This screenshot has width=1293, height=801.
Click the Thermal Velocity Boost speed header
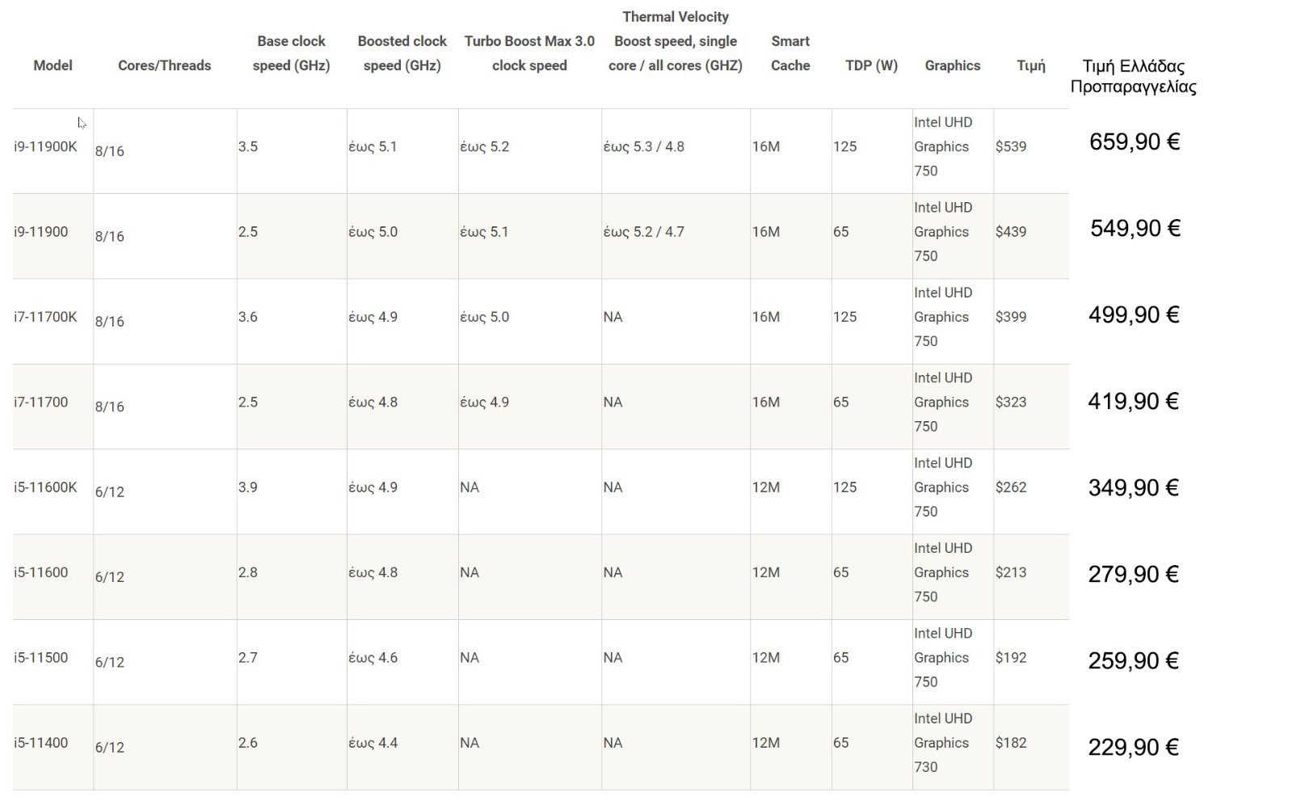click(676, 41)
